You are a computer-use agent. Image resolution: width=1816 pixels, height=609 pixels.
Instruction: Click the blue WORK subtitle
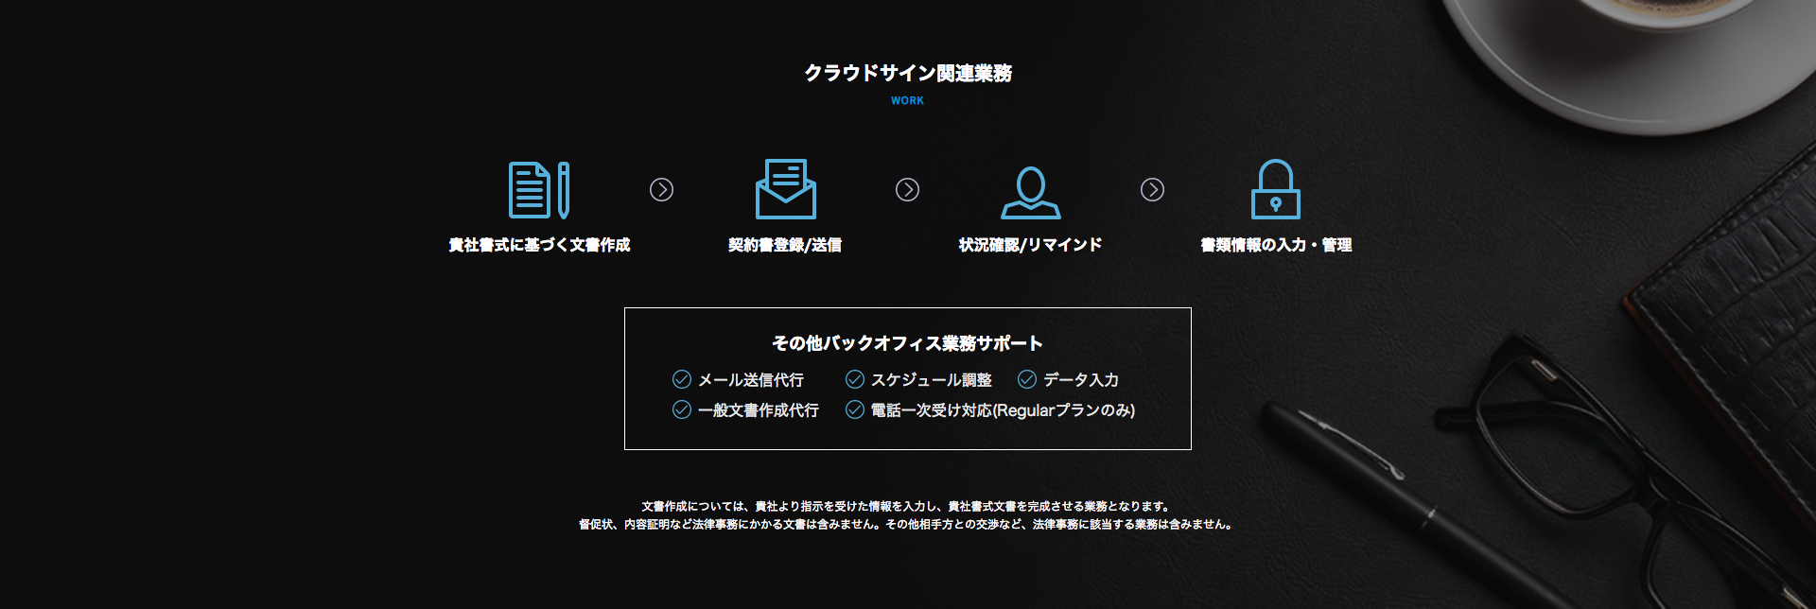click(907, 100)
